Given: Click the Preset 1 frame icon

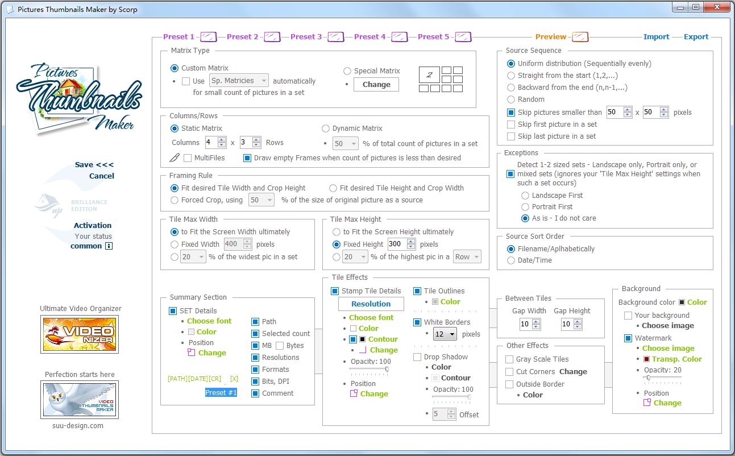Looking at the screenshot, I should coord(209,37).
